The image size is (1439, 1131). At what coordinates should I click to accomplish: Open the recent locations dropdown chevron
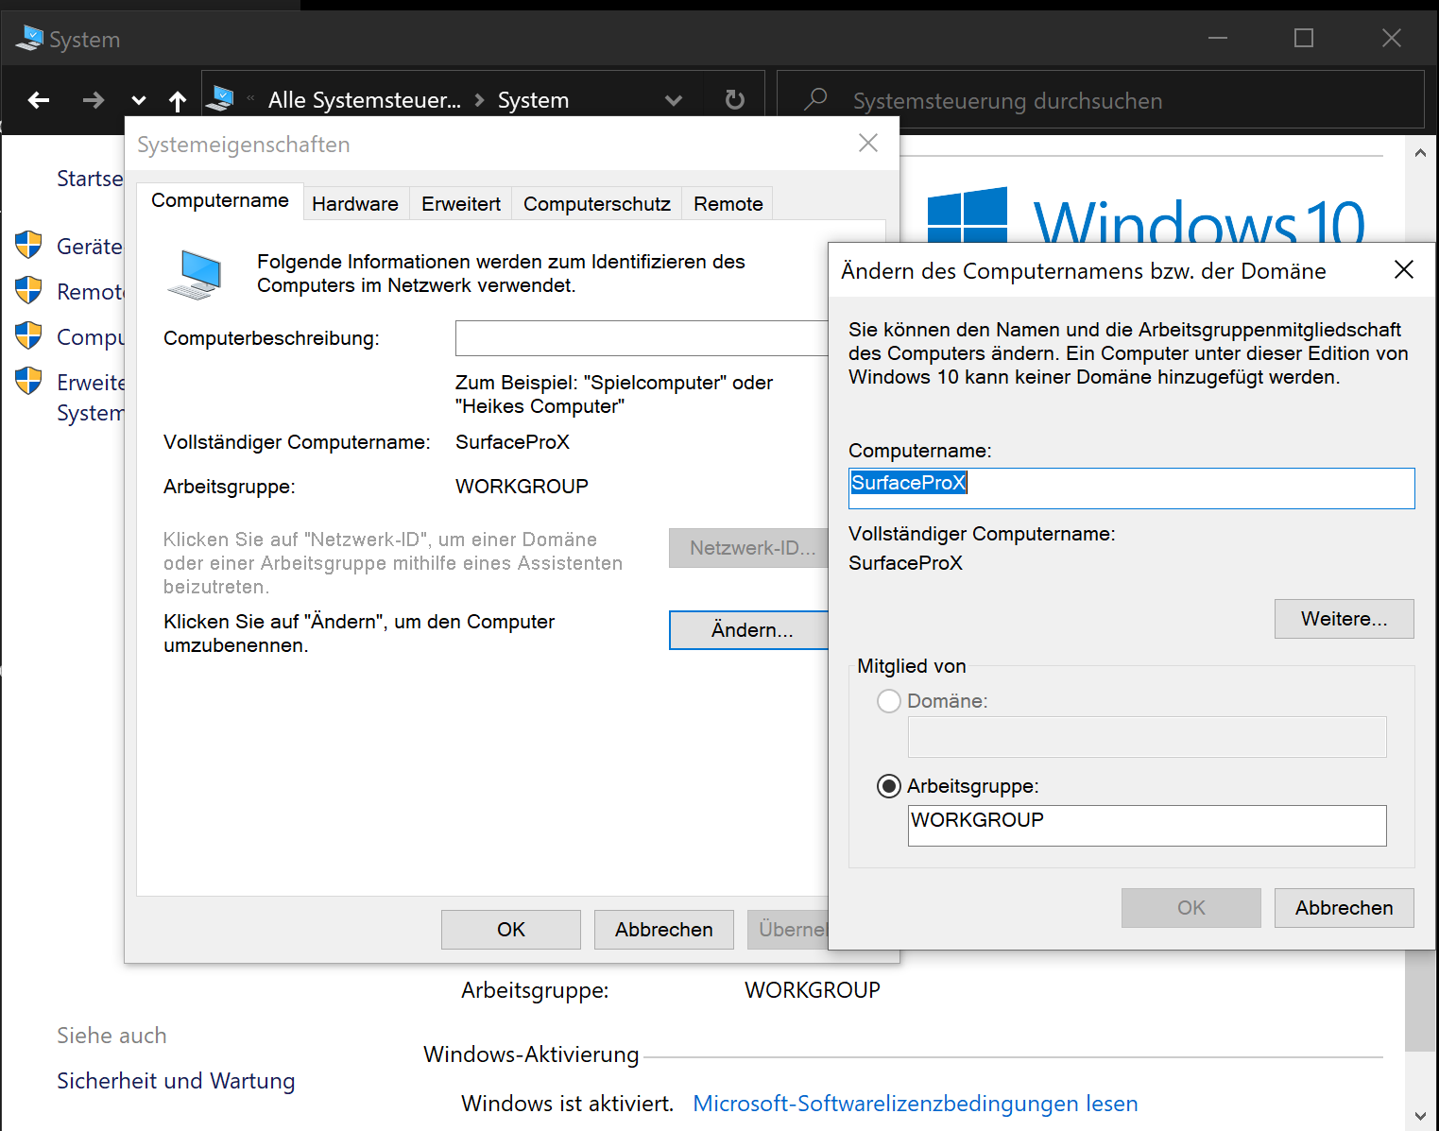(139, 100)
